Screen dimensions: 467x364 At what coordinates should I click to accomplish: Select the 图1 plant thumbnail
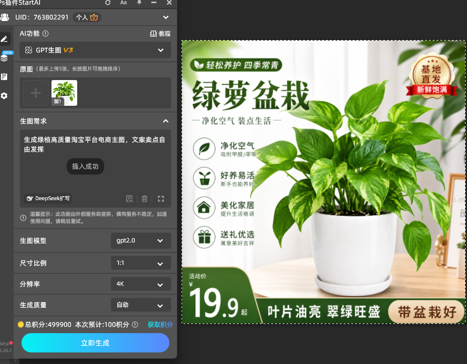(x=64, y=93)
